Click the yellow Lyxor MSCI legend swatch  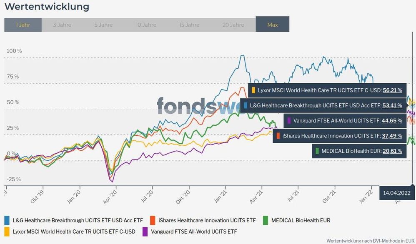(7, 232)
